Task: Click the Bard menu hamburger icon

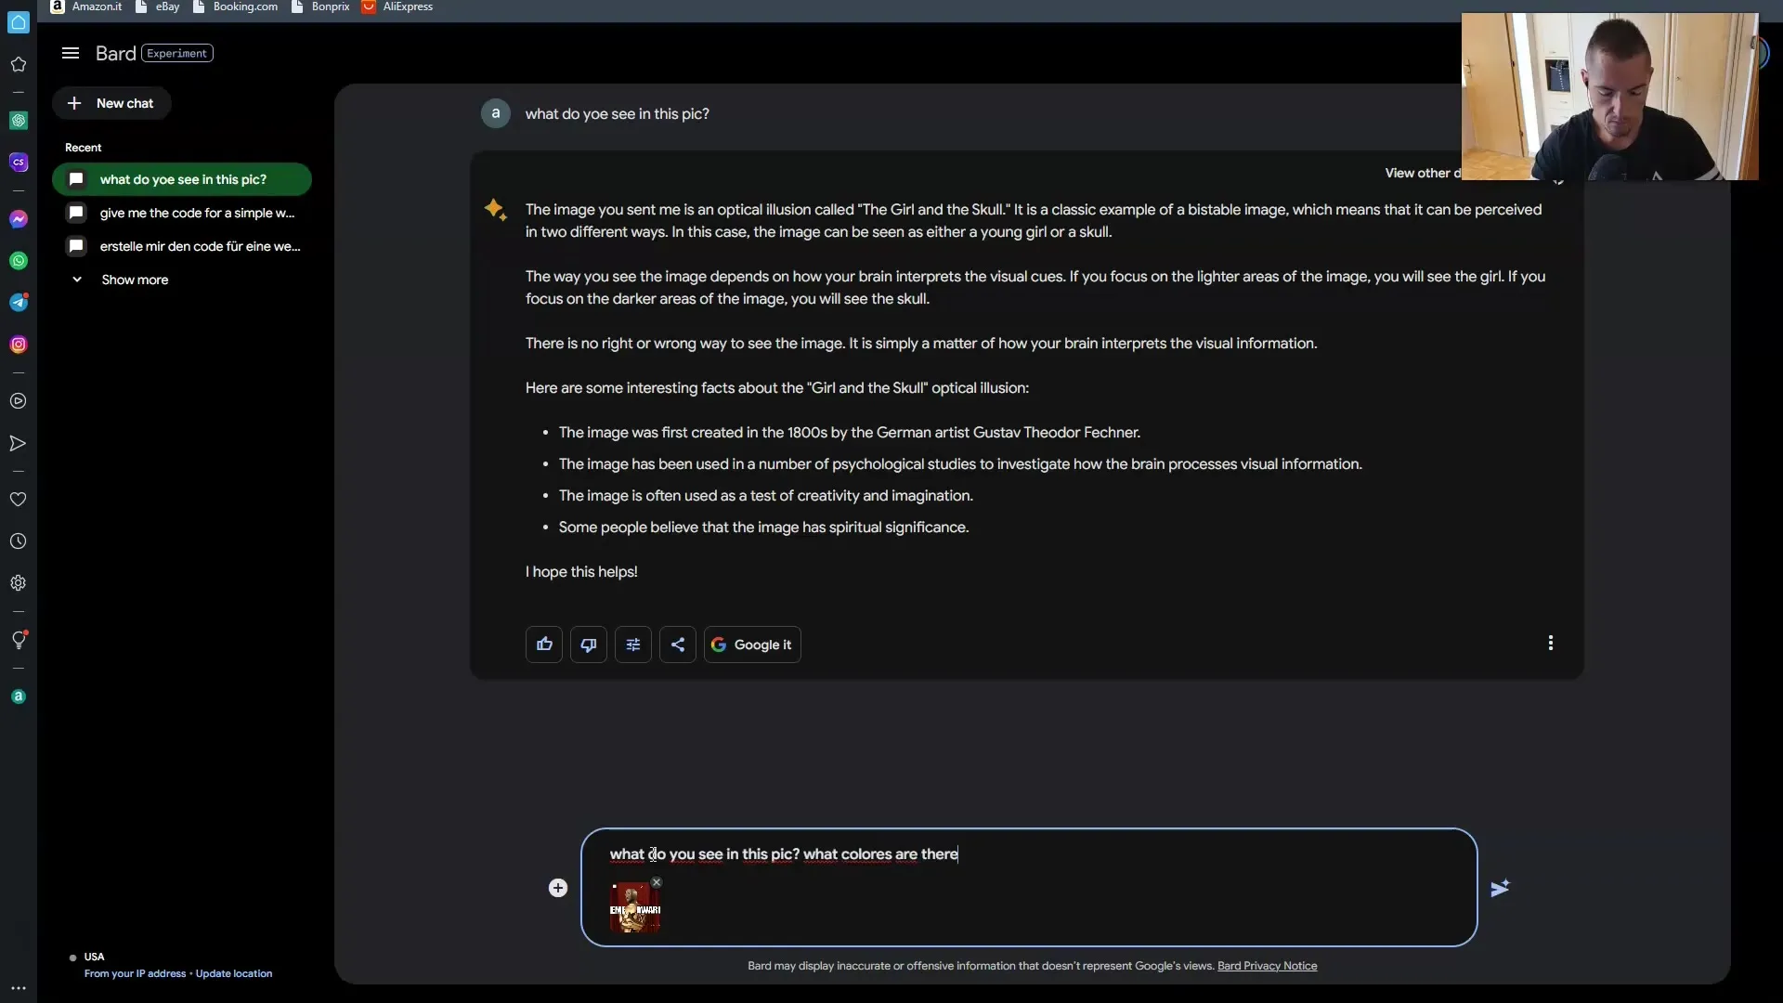Action: tap(68, 54)
